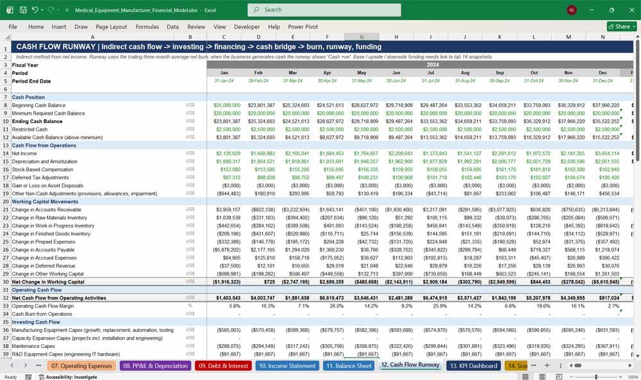
Task: Select Dec Ending Cash Balance $35,522,252
Action: click(603, 121)
